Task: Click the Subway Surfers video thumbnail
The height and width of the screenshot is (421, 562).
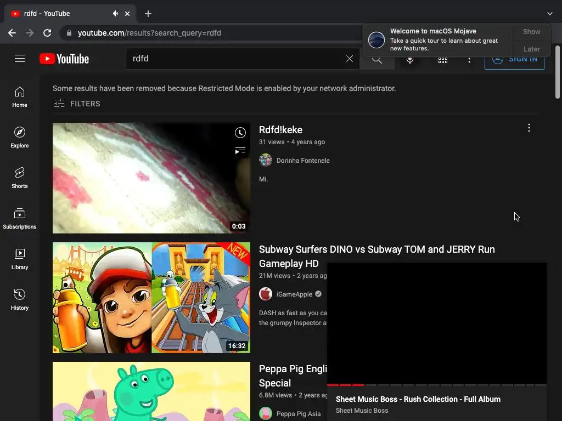Action: point(151,298)
